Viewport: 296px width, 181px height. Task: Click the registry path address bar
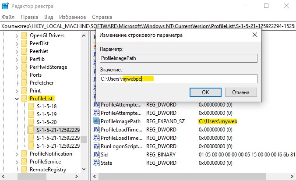coord(148,26)
